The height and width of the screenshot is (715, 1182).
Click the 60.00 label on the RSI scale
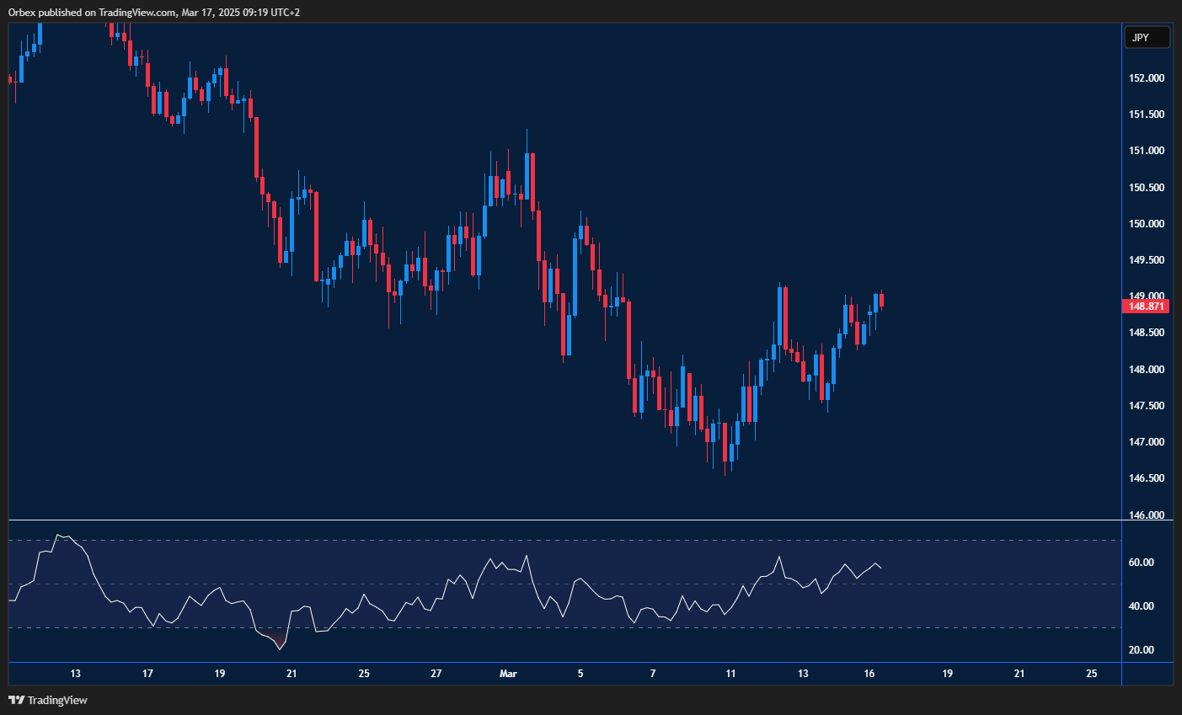click(1142, 563)
